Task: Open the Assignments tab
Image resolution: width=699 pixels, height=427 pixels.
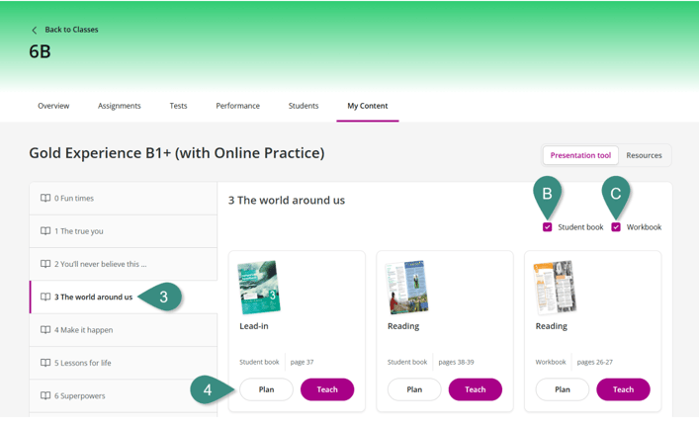Action: coord(119,106)
